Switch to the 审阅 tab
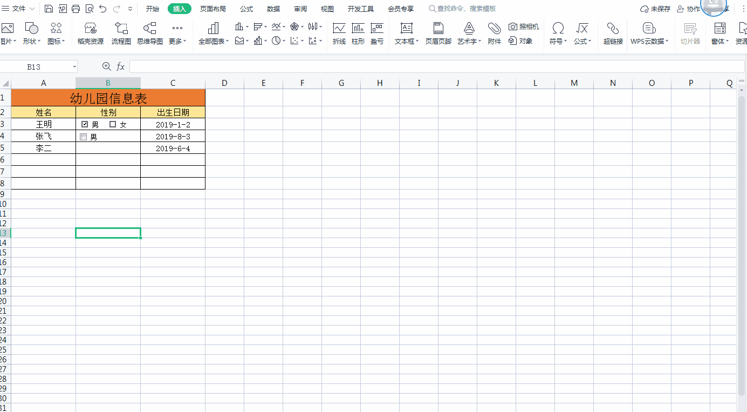Image resolution: width=747 pixels, height=412 pixels. [x=300, y=9]
